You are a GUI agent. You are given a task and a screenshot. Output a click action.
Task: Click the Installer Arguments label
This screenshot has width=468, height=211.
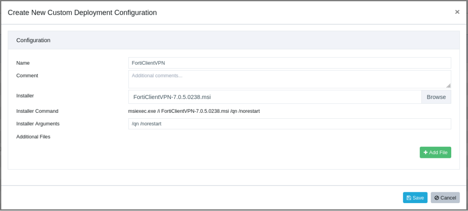coord(38,124)
